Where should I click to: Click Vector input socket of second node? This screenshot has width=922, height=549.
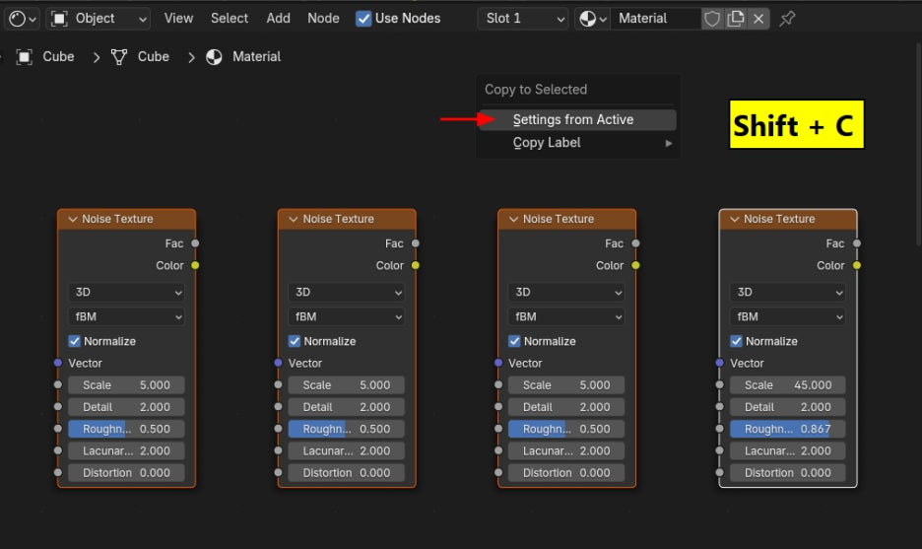coord(278,363)
